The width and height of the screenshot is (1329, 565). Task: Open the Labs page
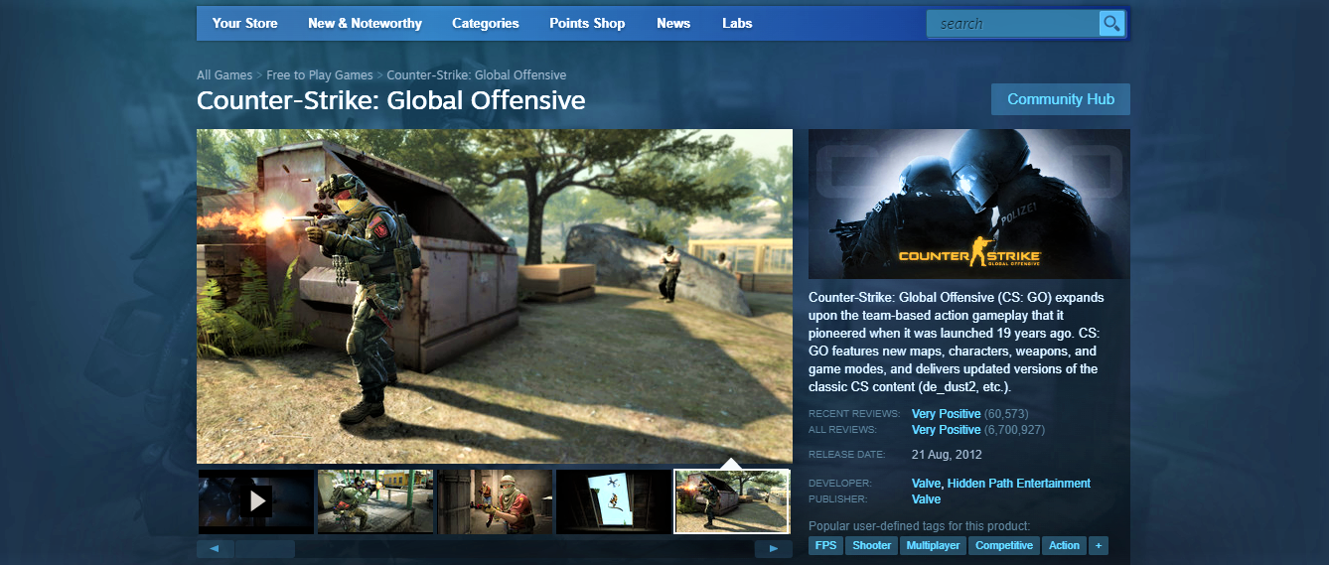point(737,23)
